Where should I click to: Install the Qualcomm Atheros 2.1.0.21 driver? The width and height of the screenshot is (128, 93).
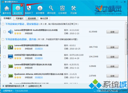pos(112,76)
